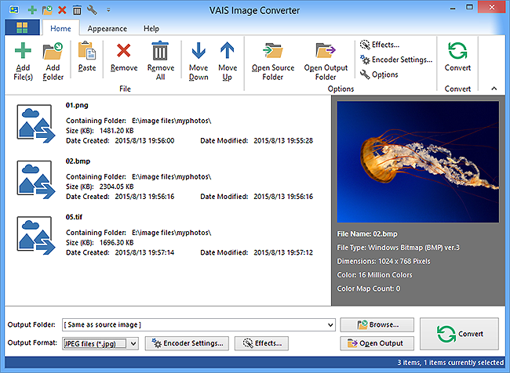Click size text 2304.05 KB
This screenshot has width=510, height=373.
pos(116,186)
